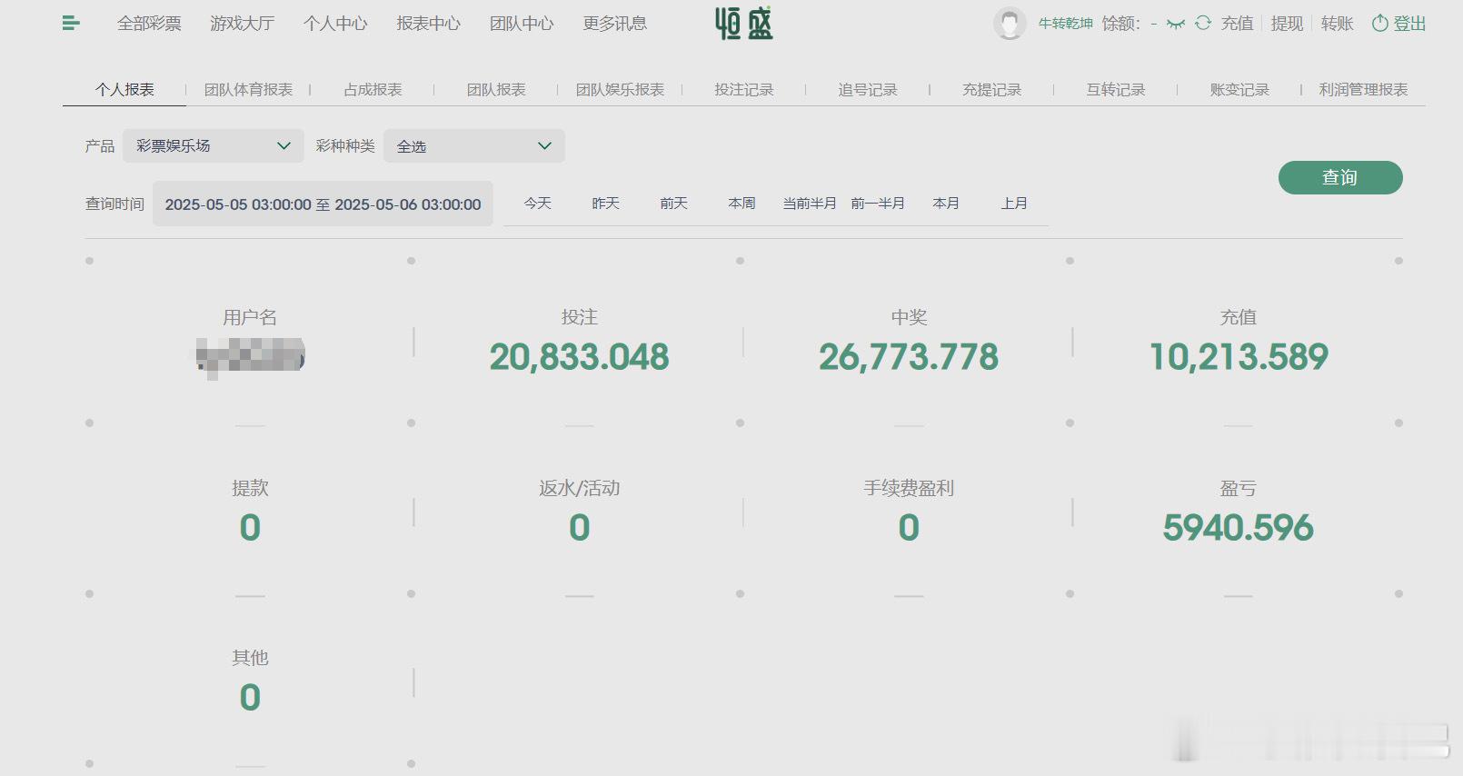The image size is (1463, 776).
Task: Open 更多讯息 menu
Action: 615,24
